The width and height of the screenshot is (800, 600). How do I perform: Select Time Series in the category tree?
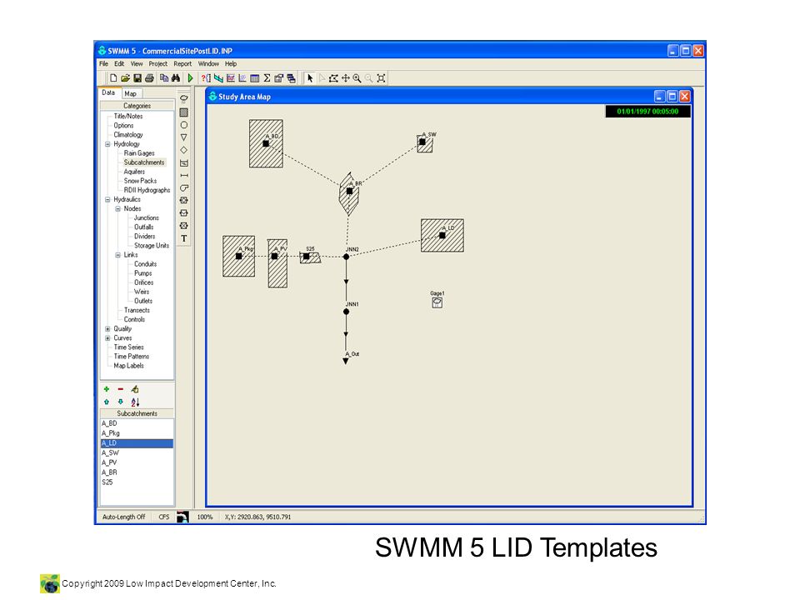128,347
